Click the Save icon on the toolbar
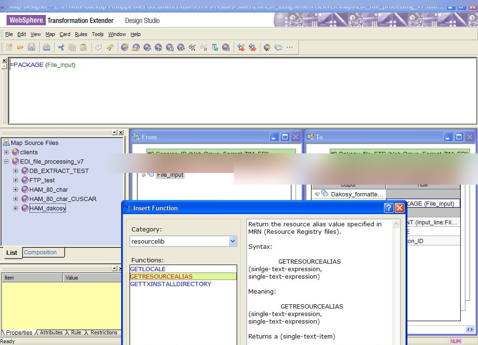This screenshot has width=478, height=345. (x=32, y=47)
